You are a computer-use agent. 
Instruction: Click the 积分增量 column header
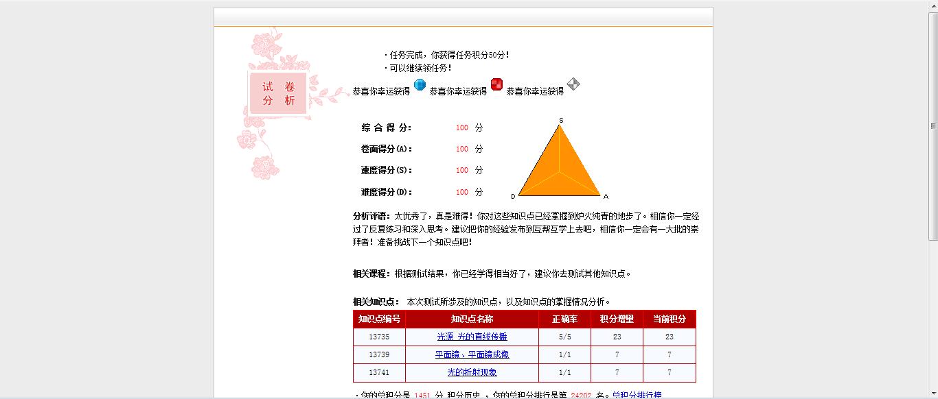pos(617,319)
